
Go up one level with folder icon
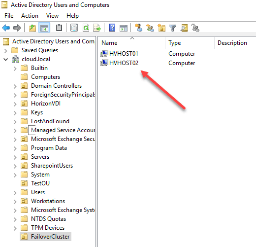coord(32,28)
